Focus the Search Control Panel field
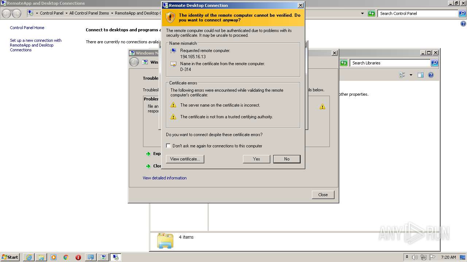This screenshot has height=262, width=467. [418, 13]
